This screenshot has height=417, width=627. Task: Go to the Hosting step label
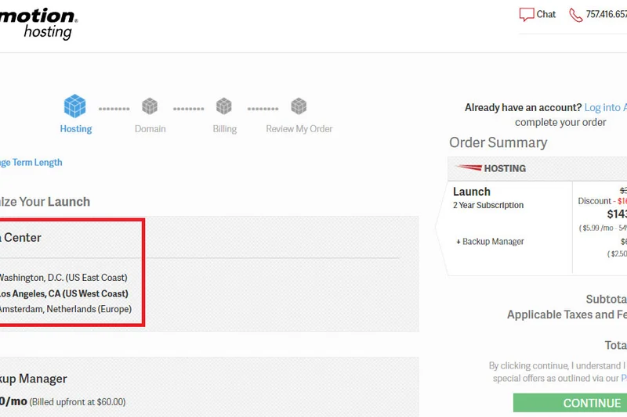tap(76, 129)
